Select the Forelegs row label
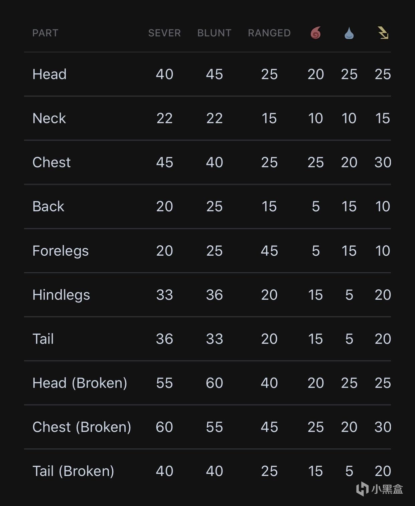 pyautogui.click(x=60, y=251)
